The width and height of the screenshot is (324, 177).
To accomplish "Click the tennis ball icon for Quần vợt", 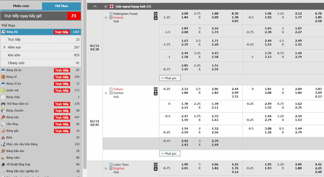I will click(x=3, y=90).
